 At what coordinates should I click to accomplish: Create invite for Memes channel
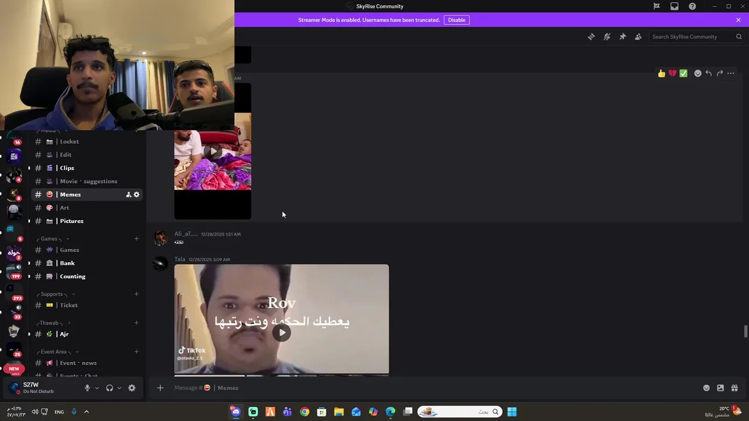[x=129, y=195]
